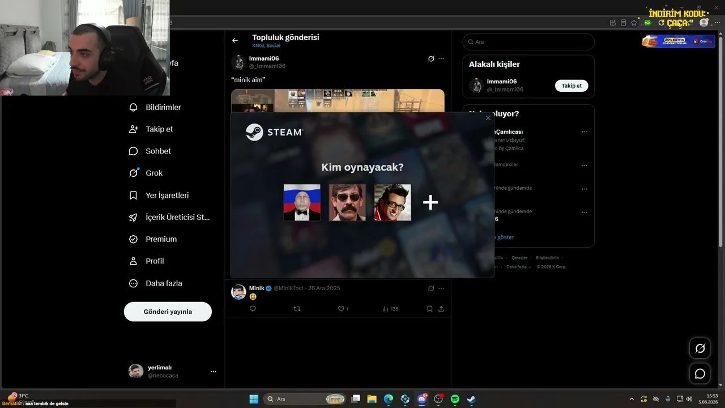Click the Ara search field on X
This screenshot has height=408, width=725.
[x=528, y=42]
